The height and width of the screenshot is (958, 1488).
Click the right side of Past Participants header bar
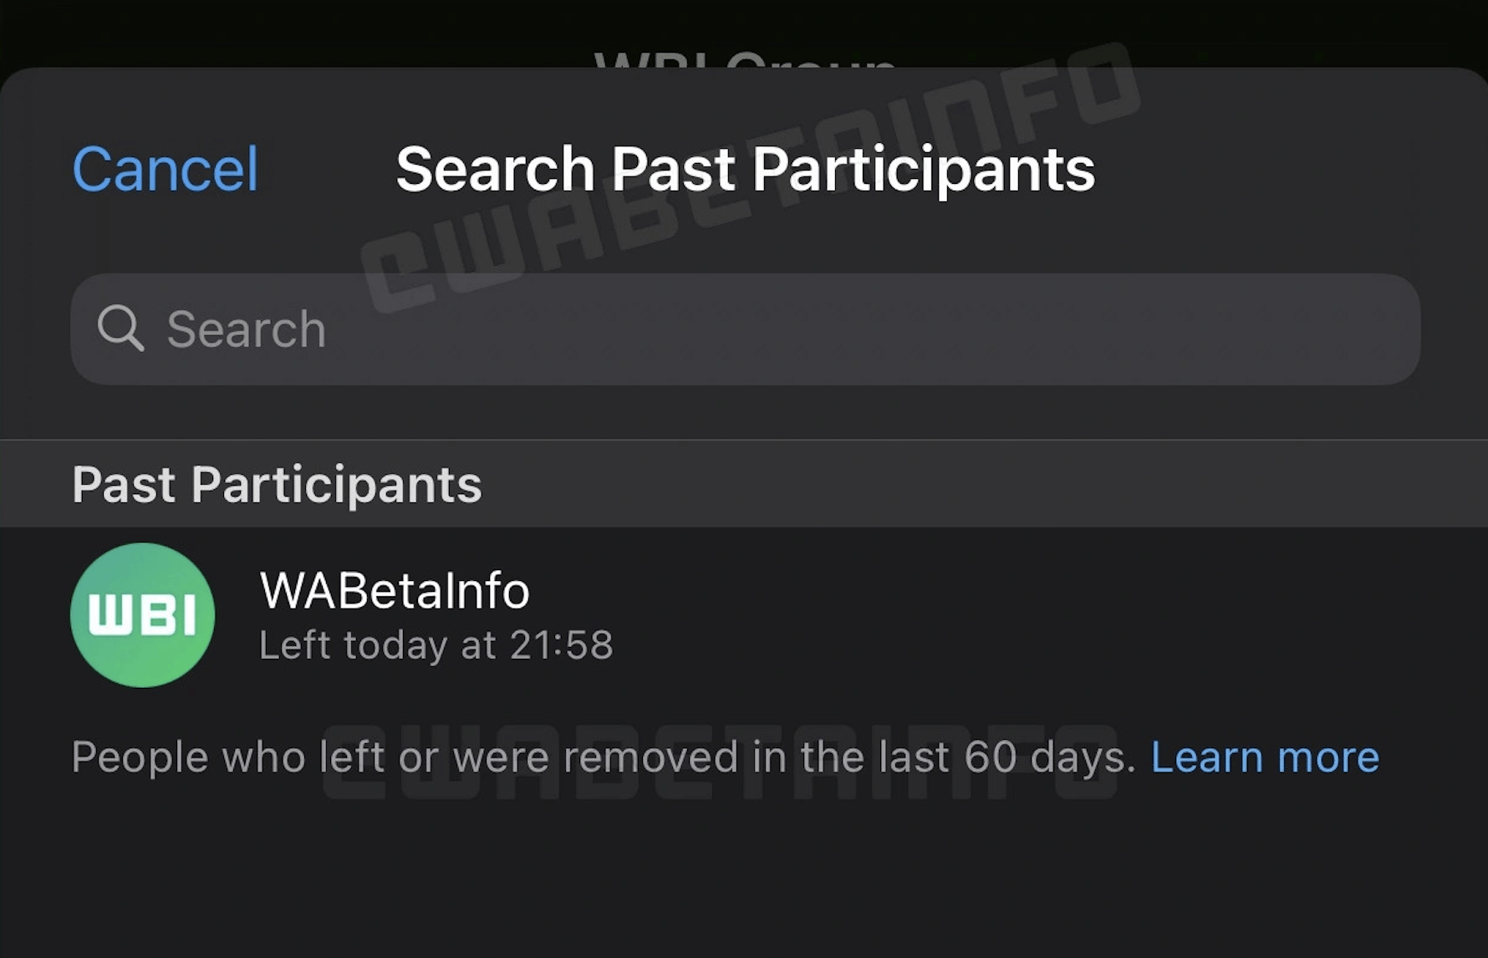[1170, 484]
